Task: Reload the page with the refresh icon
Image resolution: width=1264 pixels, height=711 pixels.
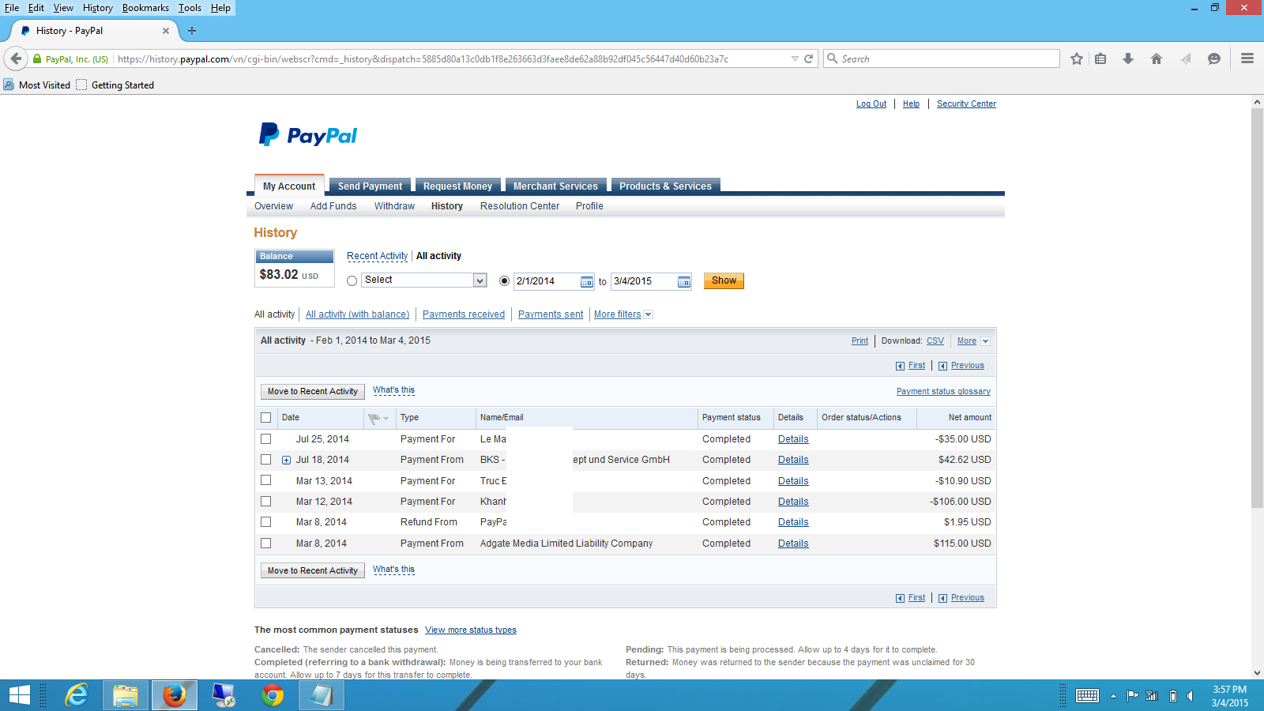Action: pos(808,58)
